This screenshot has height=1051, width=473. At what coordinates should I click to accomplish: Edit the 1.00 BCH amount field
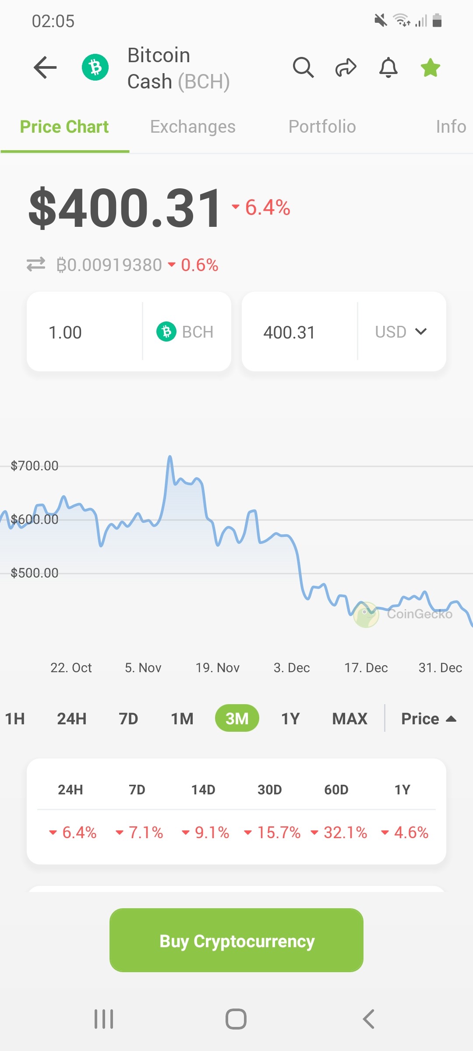[x=85, y=332]
